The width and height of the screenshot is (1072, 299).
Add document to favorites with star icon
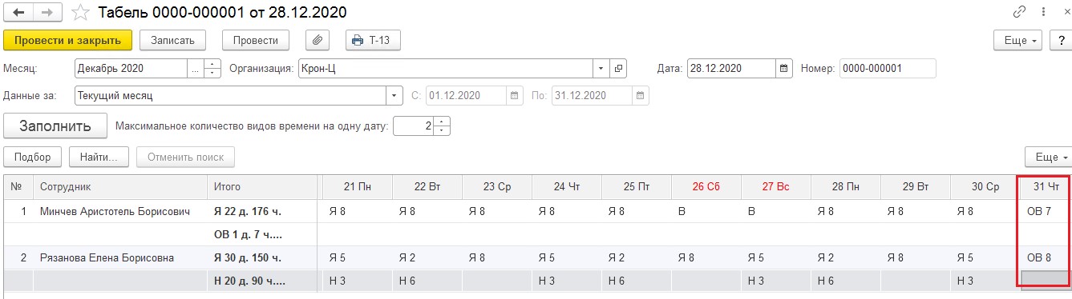[79, 13]
